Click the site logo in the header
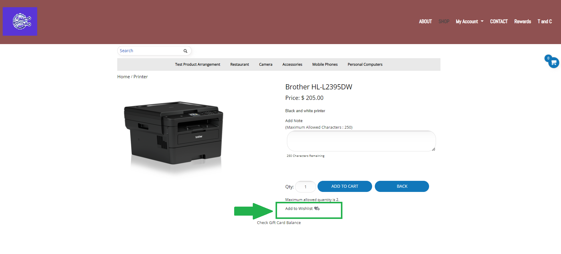 coord(20,22)
